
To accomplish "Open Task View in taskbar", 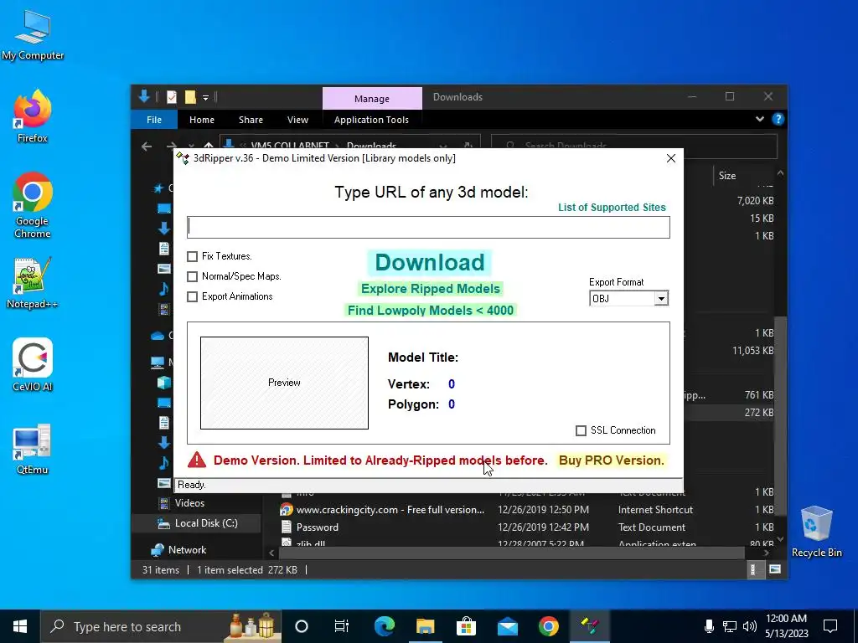I will point(342,626).
